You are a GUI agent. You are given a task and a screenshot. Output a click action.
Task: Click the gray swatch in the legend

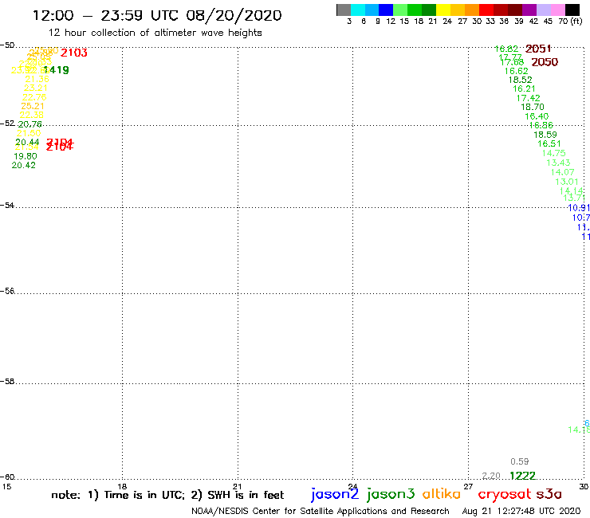point(344,10)
